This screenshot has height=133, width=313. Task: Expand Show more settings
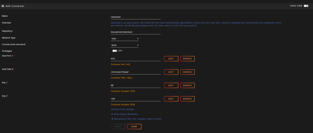click(125, 109)
